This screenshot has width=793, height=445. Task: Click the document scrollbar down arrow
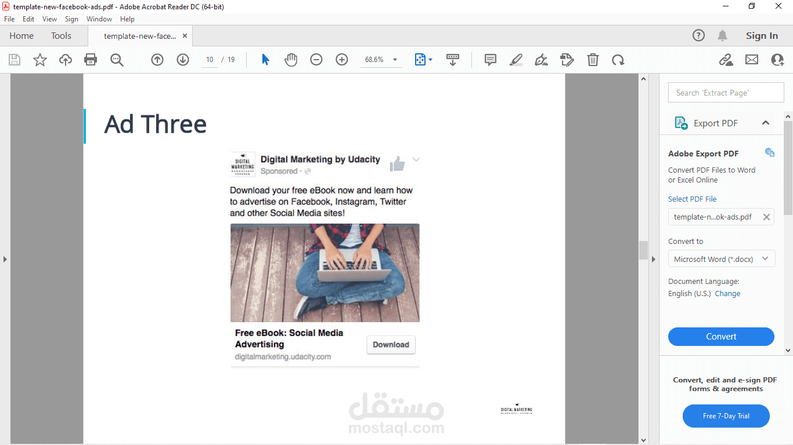point(643,440)
